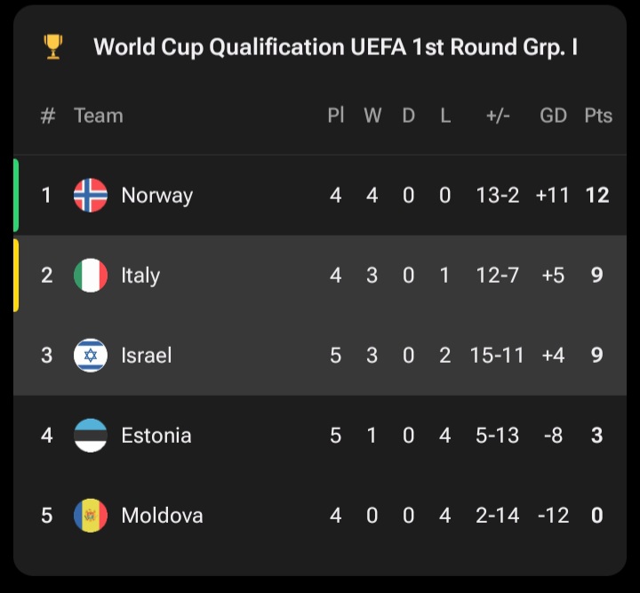This screenshot has width=640, height=593.
Task: Open the World Cup Qualification group title
Action: pyautogui.click(x=335, y=47)
